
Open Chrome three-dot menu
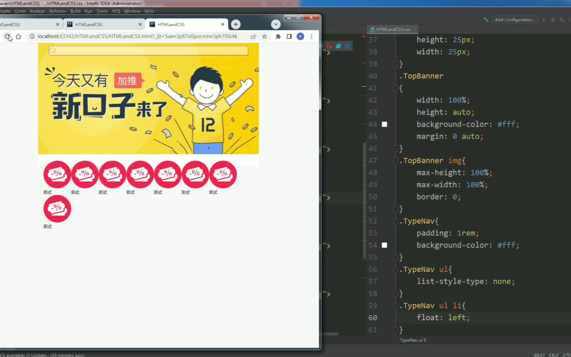[x=312, y=36]
